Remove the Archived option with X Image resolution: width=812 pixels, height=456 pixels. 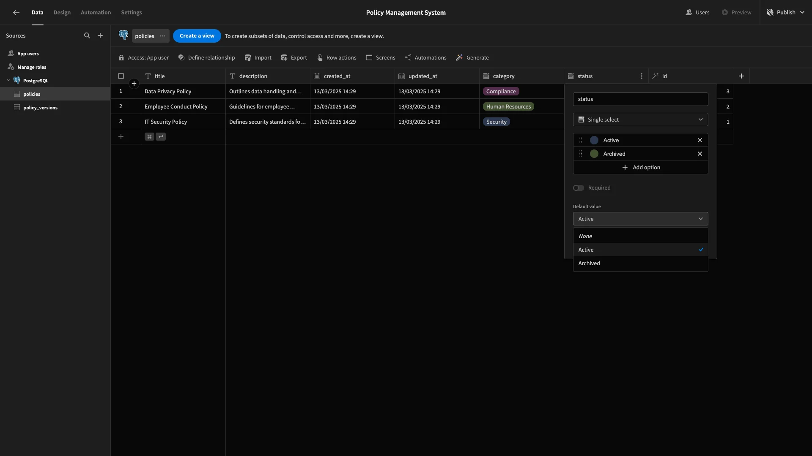[x=700, y=154]
